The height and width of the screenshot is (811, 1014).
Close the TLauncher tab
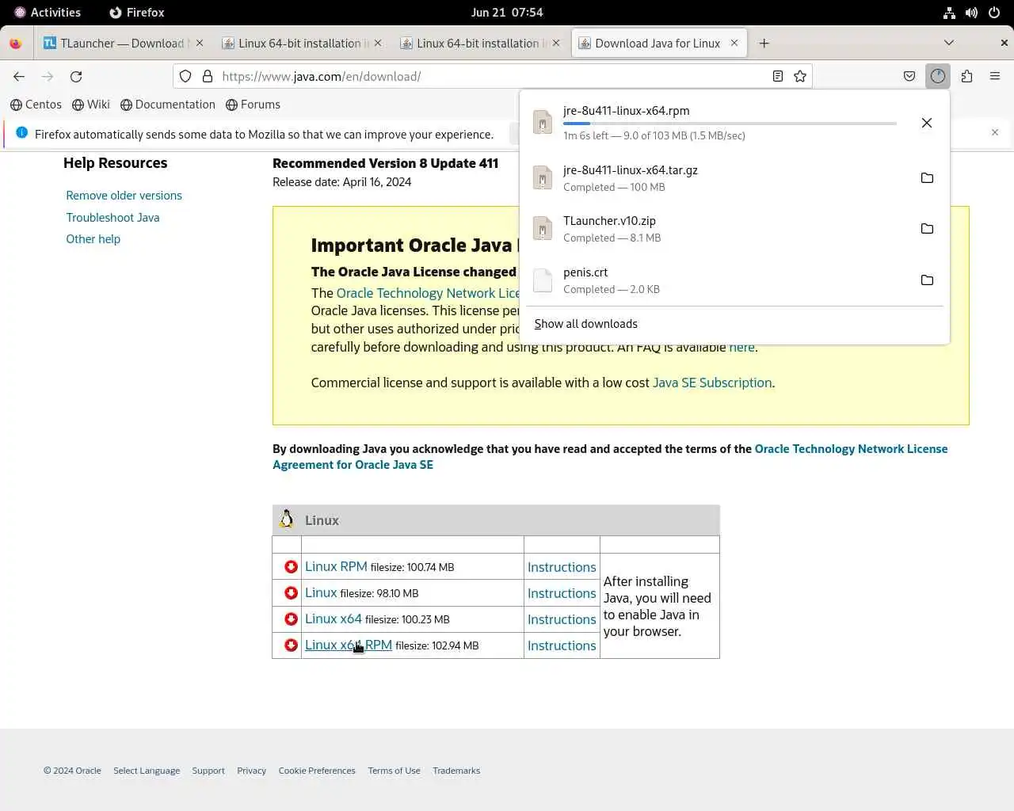tap(200, 43)
